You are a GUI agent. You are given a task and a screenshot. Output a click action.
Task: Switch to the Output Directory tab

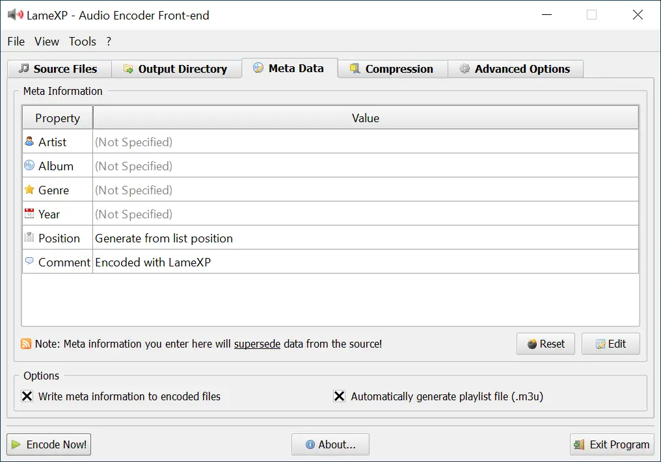pyautogui.click(x=176, y=69)
